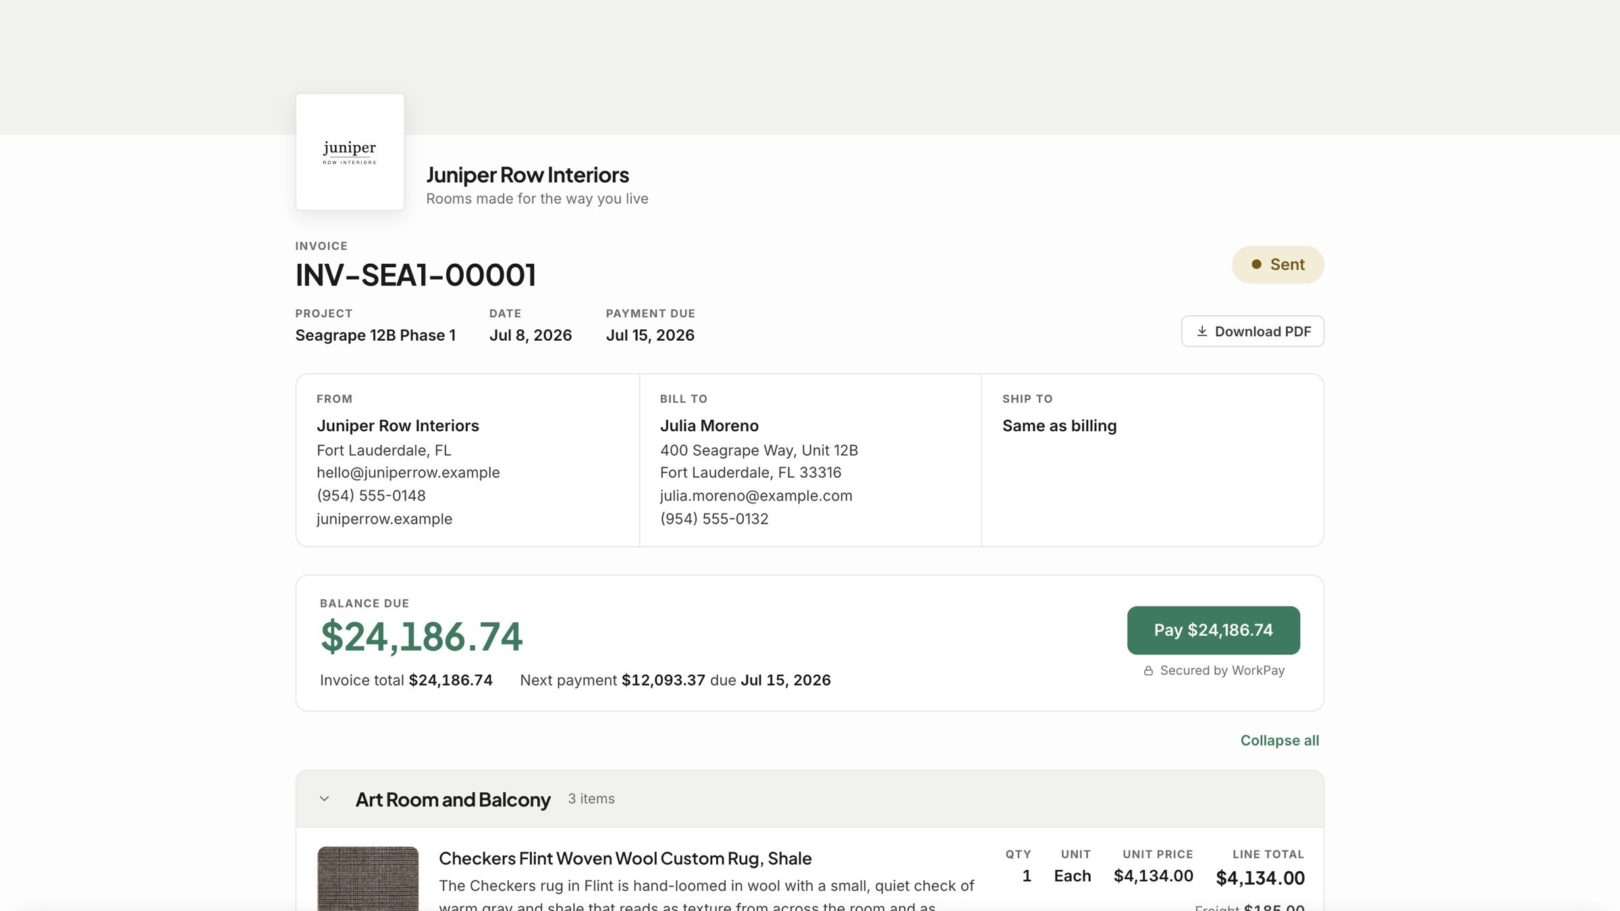Click the 400 Seagrape Way, Unit 12B address

pyautogui.click(x=759, y=450)
